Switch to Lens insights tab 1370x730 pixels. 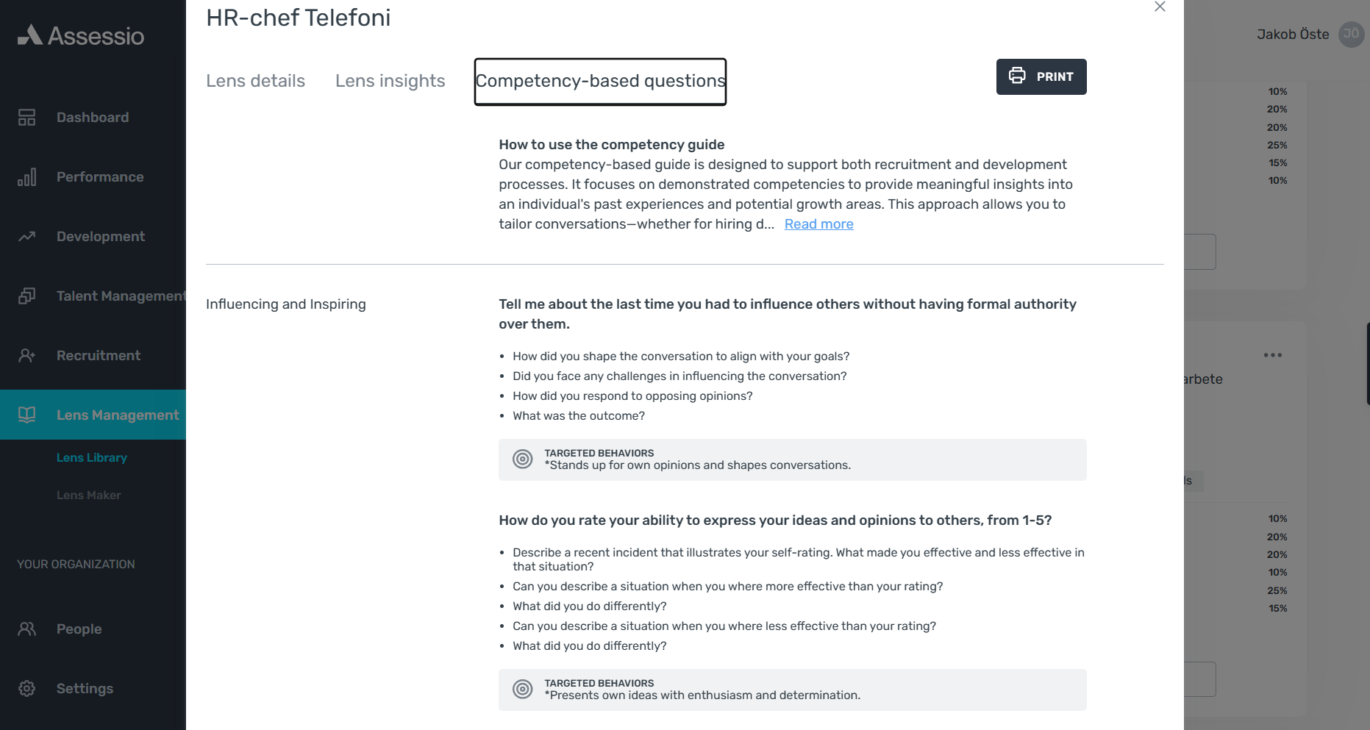[390, 81]
